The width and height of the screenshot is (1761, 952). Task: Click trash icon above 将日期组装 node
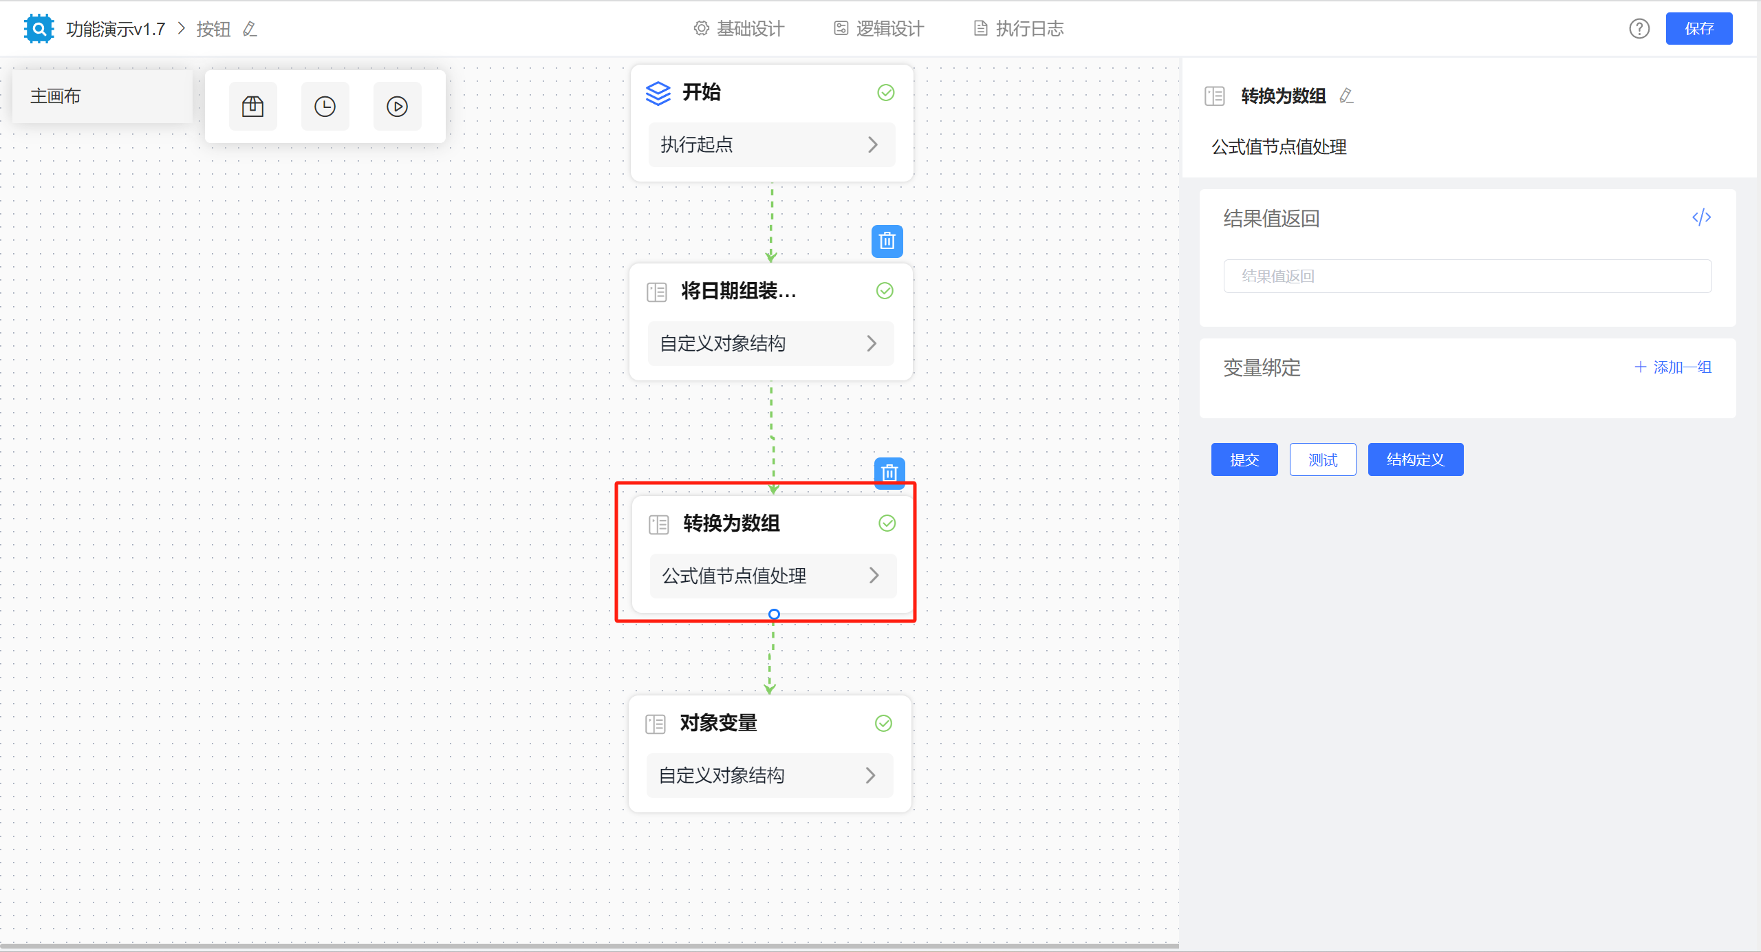887,241
